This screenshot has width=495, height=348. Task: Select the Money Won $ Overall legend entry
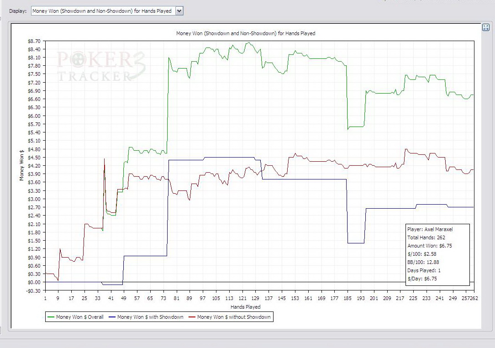click(x=79, y=317)
